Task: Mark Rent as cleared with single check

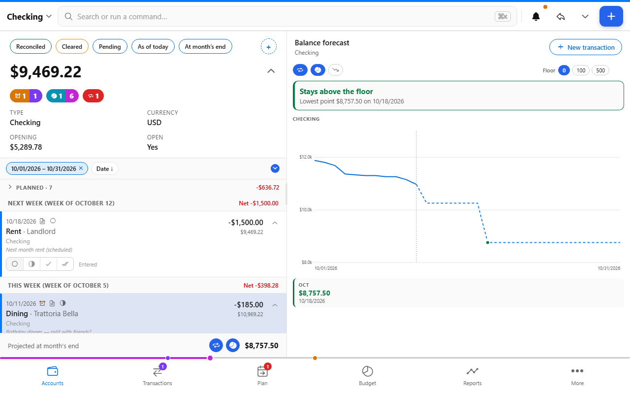Action: click(x=48, y=264)
